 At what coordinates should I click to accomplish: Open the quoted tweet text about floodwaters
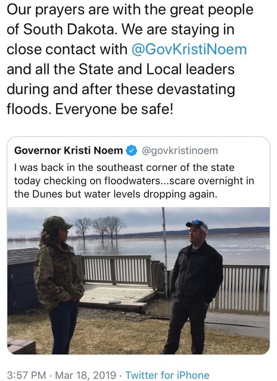(x=134, y=181)
